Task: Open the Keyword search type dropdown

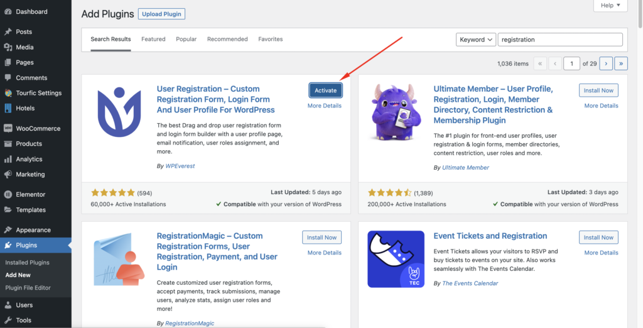Action: 476,40
